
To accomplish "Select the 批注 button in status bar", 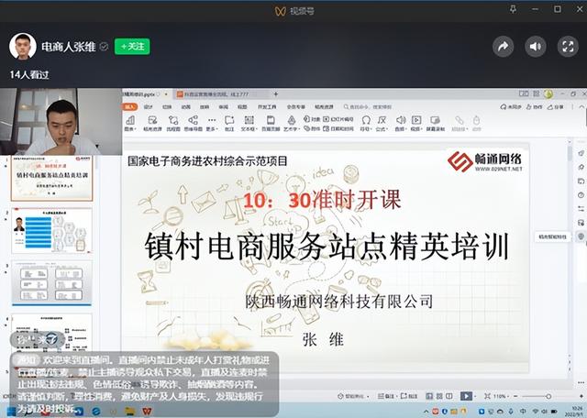I will [x=410, y=396].
